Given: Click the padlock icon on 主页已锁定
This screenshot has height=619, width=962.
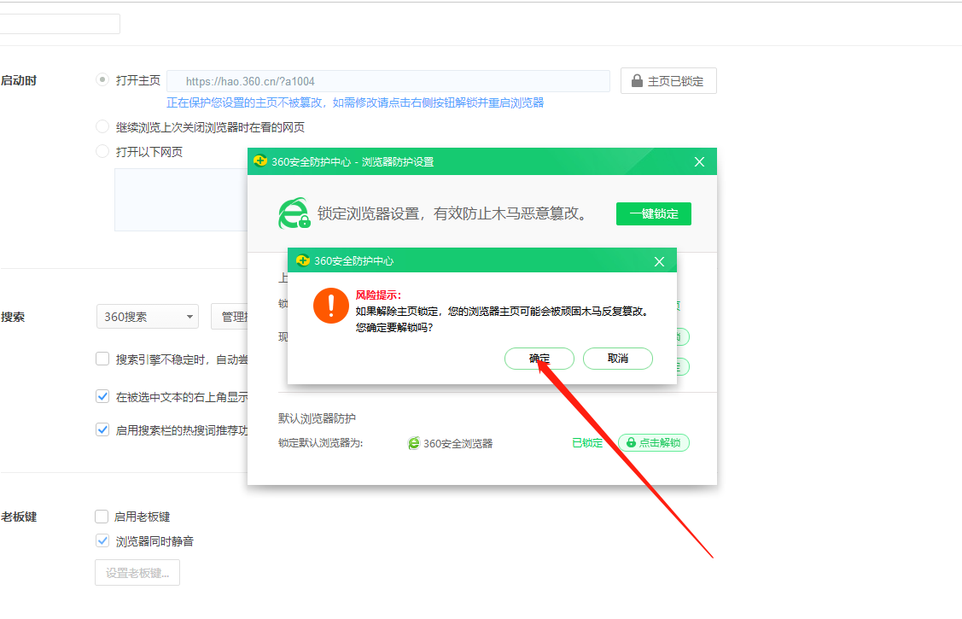Looking at the screenshot, I should point(637,81).
